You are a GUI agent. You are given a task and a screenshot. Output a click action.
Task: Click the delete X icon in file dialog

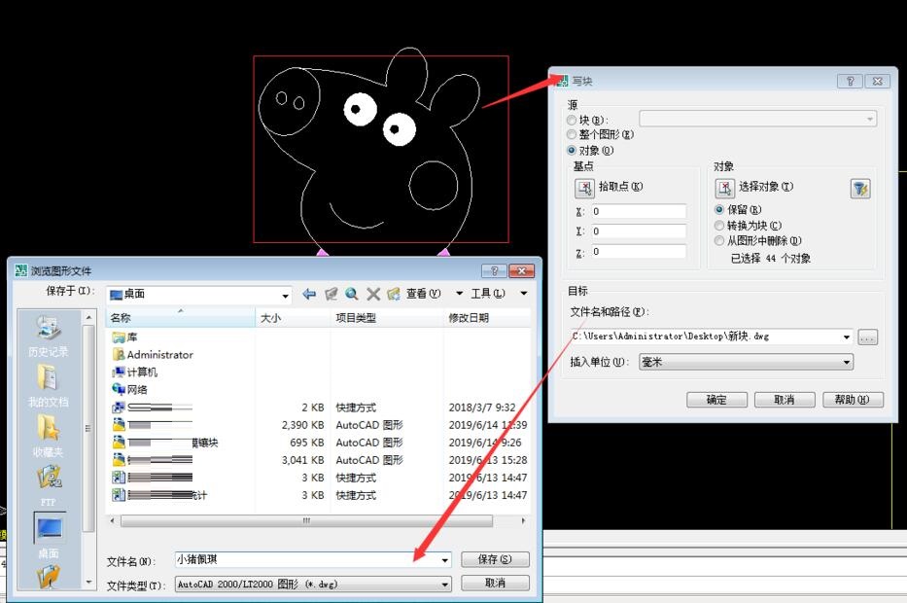coord(373,294)
